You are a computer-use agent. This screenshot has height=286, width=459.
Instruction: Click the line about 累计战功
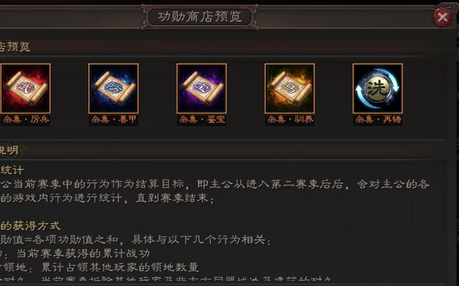[75, 253]
